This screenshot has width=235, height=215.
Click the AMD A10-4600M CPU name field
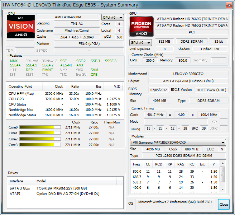68,17
